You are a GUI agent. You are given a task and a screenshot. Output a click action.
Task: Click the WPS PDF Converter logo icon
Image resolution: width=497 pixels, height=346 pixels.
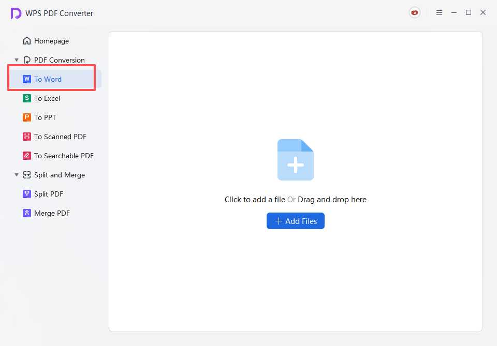coord(16,13)
